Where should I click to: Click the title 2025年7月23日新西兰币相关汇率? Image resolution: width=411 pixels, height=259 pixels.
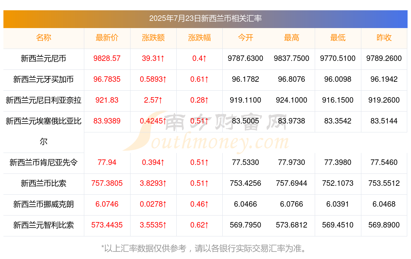click(206, 18)
